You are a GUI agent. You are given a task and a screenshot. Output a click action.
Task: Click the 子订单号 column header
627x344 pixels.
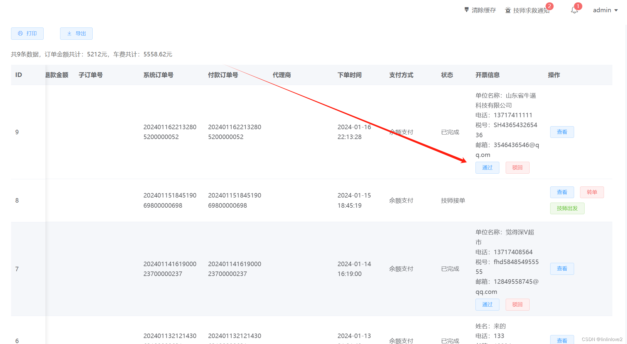[91, 75]
